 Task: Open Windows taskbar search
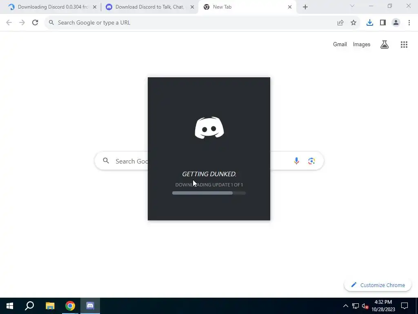coord(29,306)
